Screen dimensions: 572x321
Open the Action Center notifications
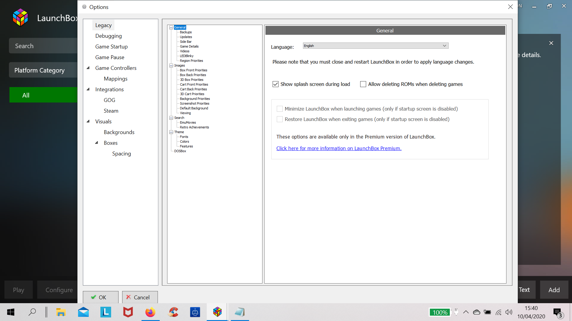[558, 312]
